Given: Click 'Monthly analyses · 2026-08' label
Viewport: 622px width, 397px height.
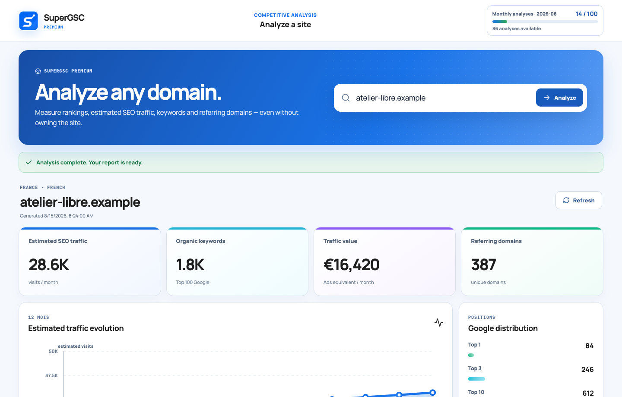Looking at the screenshot, I should coord(524,14).
